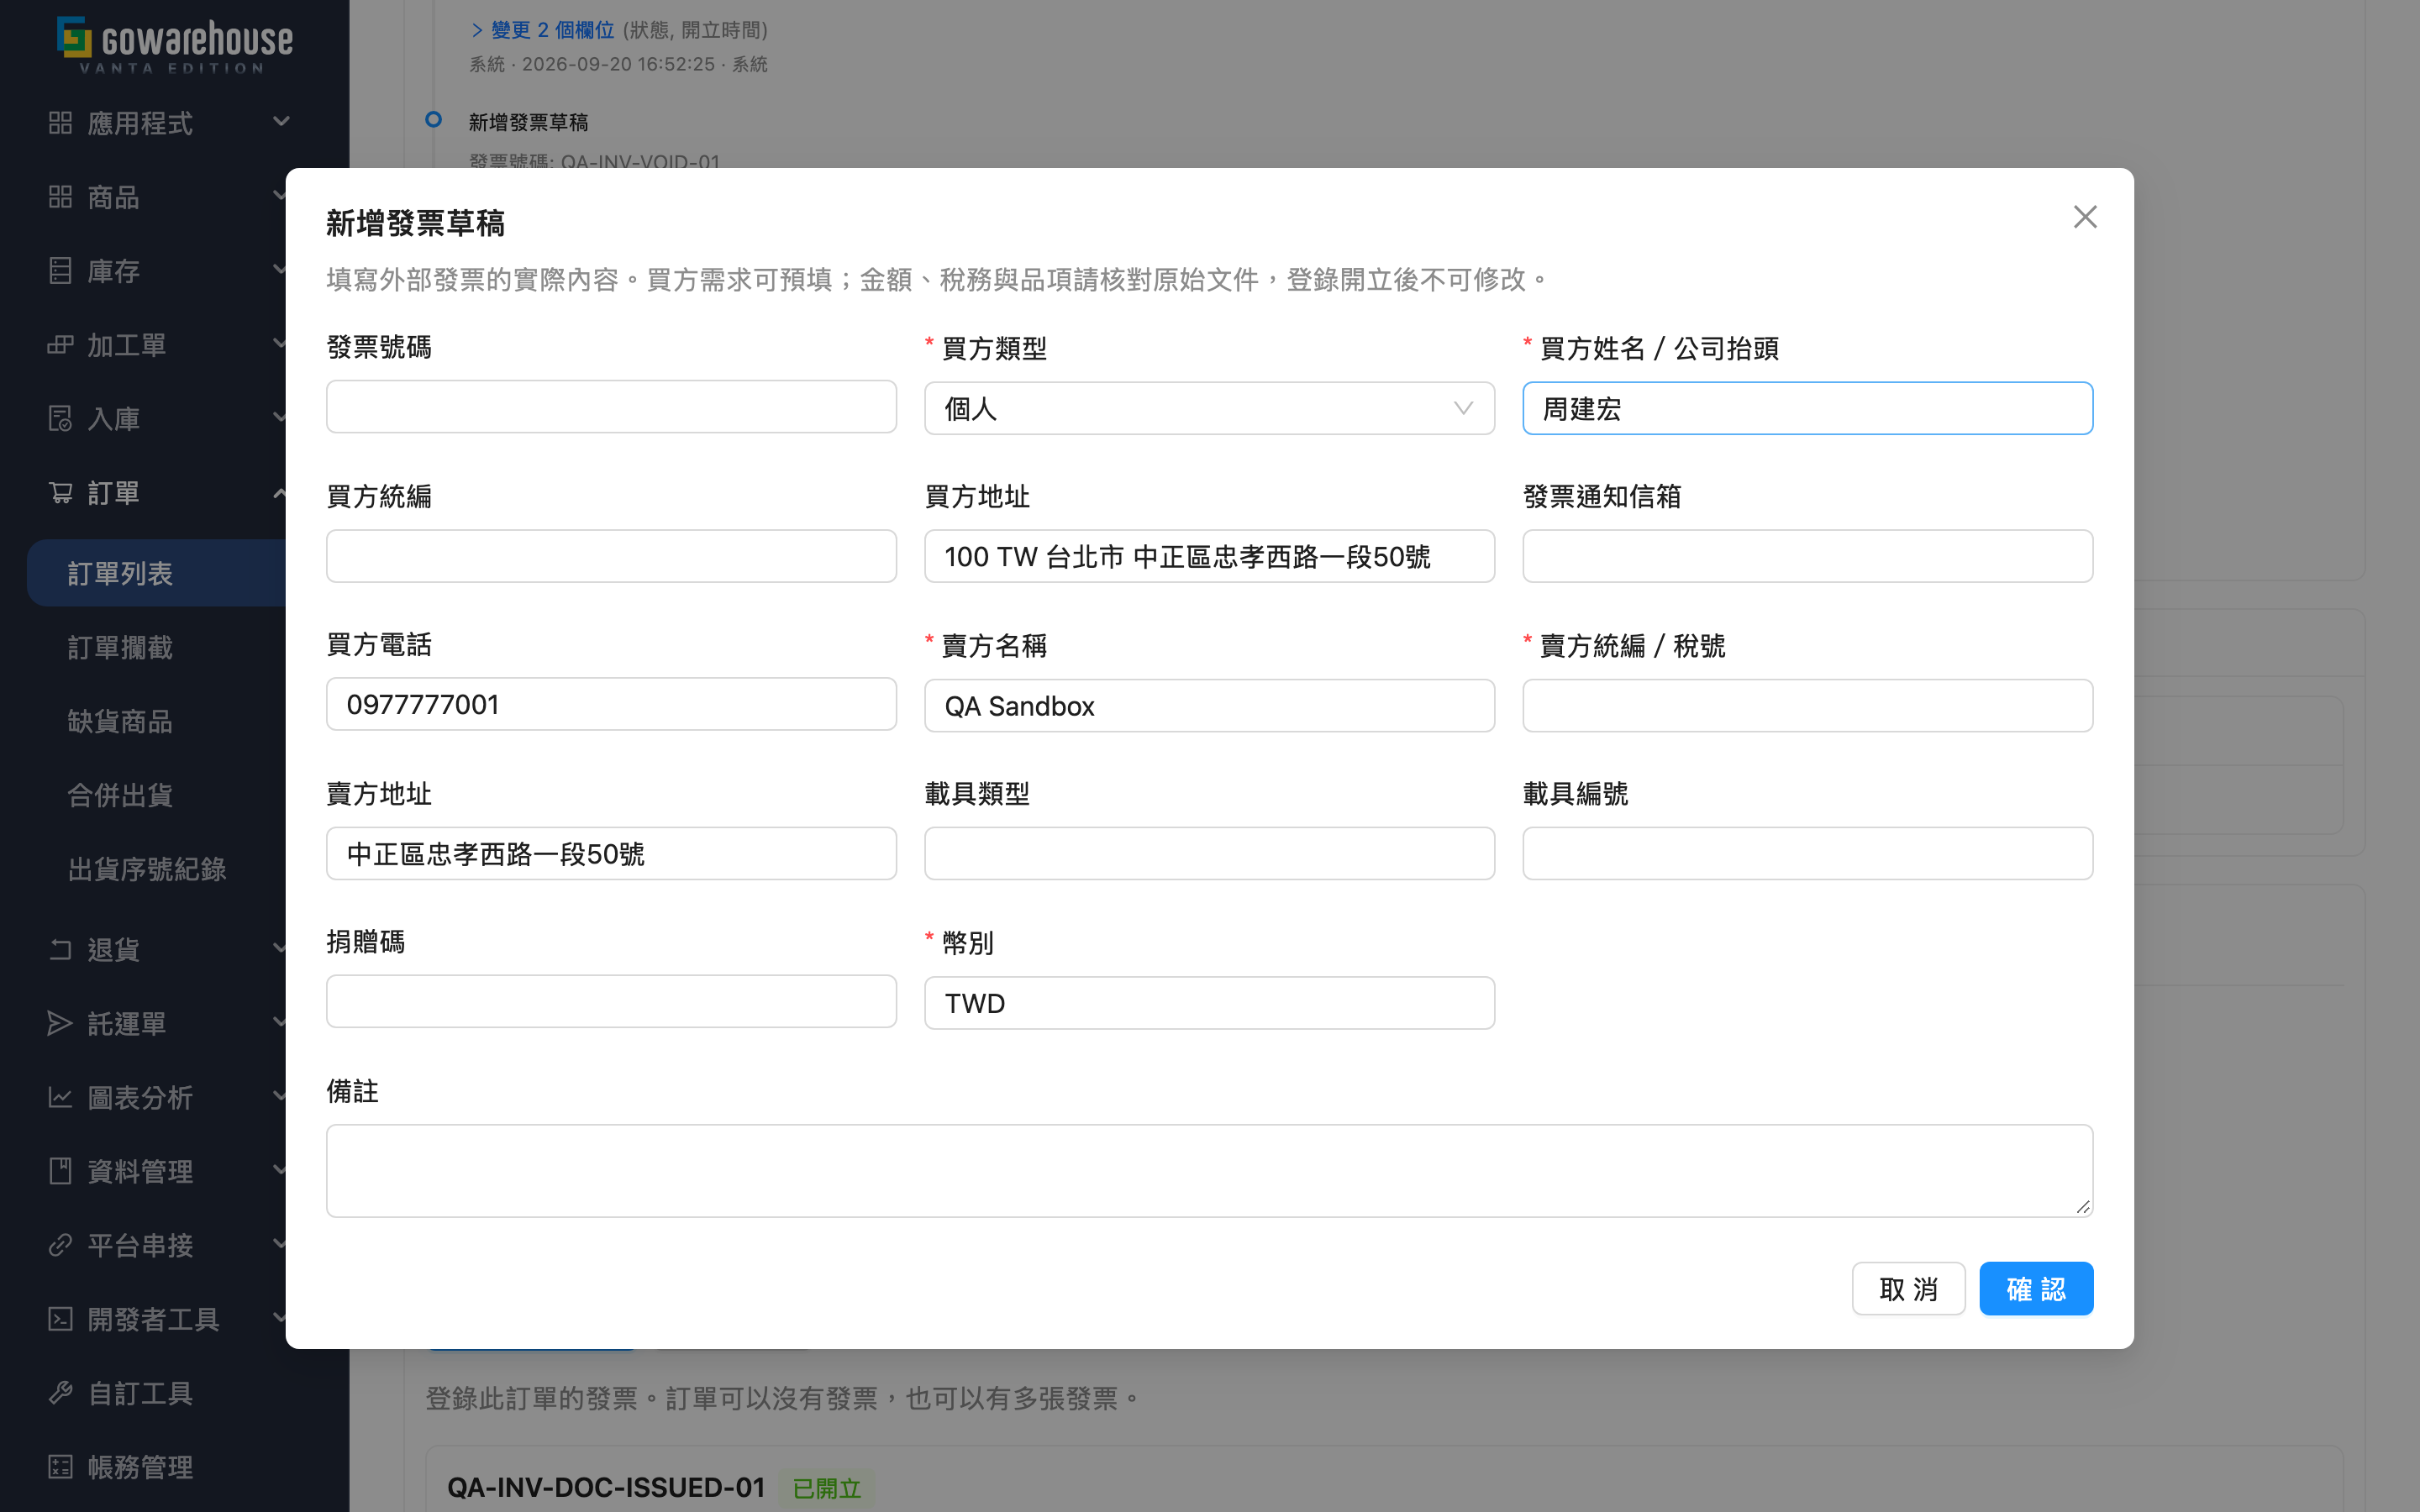Screen dimensions: 2420x1512
Task: Click the 買方姓名 / 公司抬頭 field
Action: pos(1807,408)
